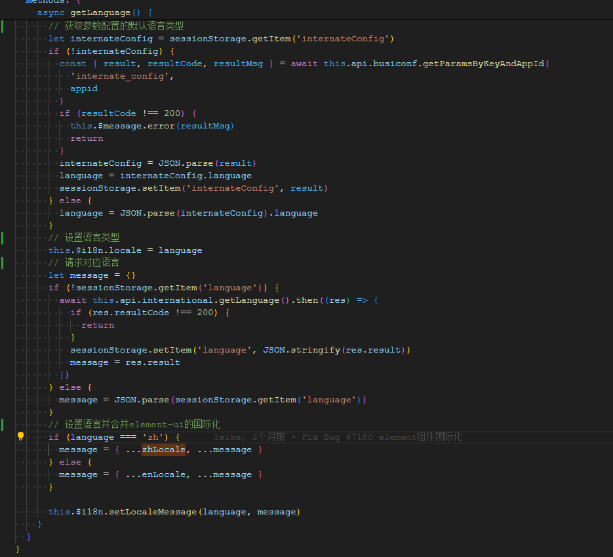Click the highlighted zhLocale identifier
Viewport: 613px width, 557px height.
click(x=163, y=450)
